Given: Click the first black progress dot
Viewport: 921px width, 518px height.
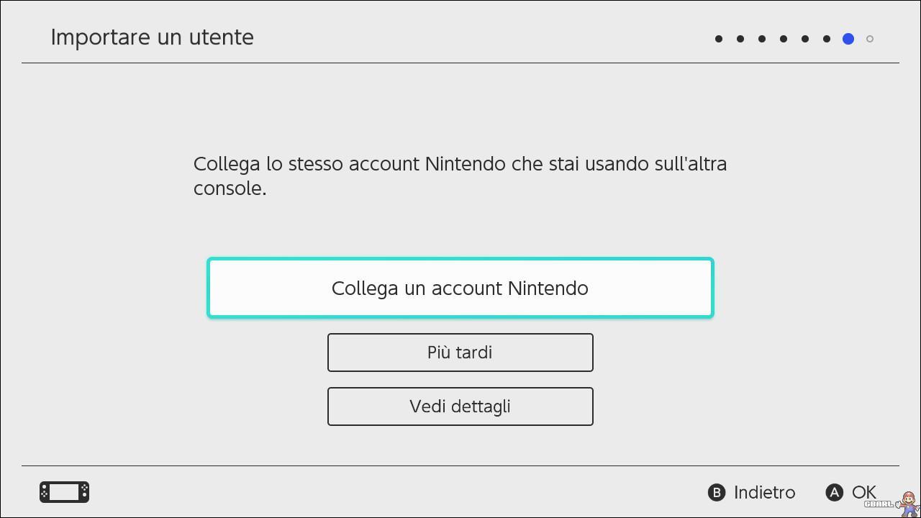Looking at the screenshot, I should pos(719,39).
